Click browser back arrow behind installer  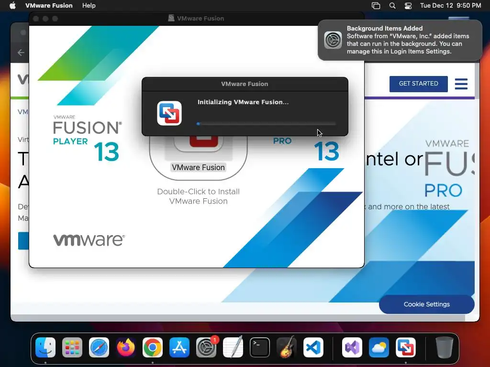pyautogui.click(x=21, y=53)
